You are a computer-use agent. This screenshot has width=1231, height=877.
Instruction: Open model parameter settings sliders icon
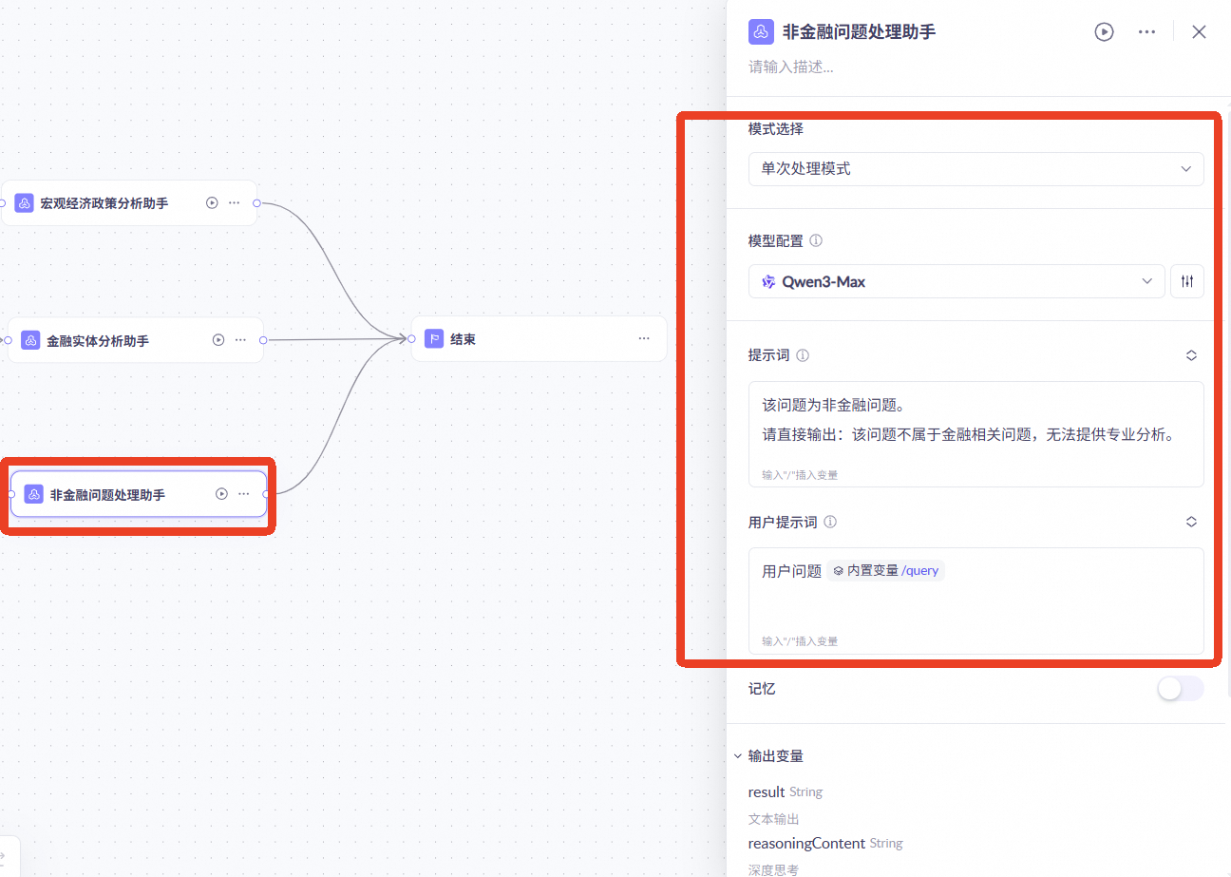1187,281
